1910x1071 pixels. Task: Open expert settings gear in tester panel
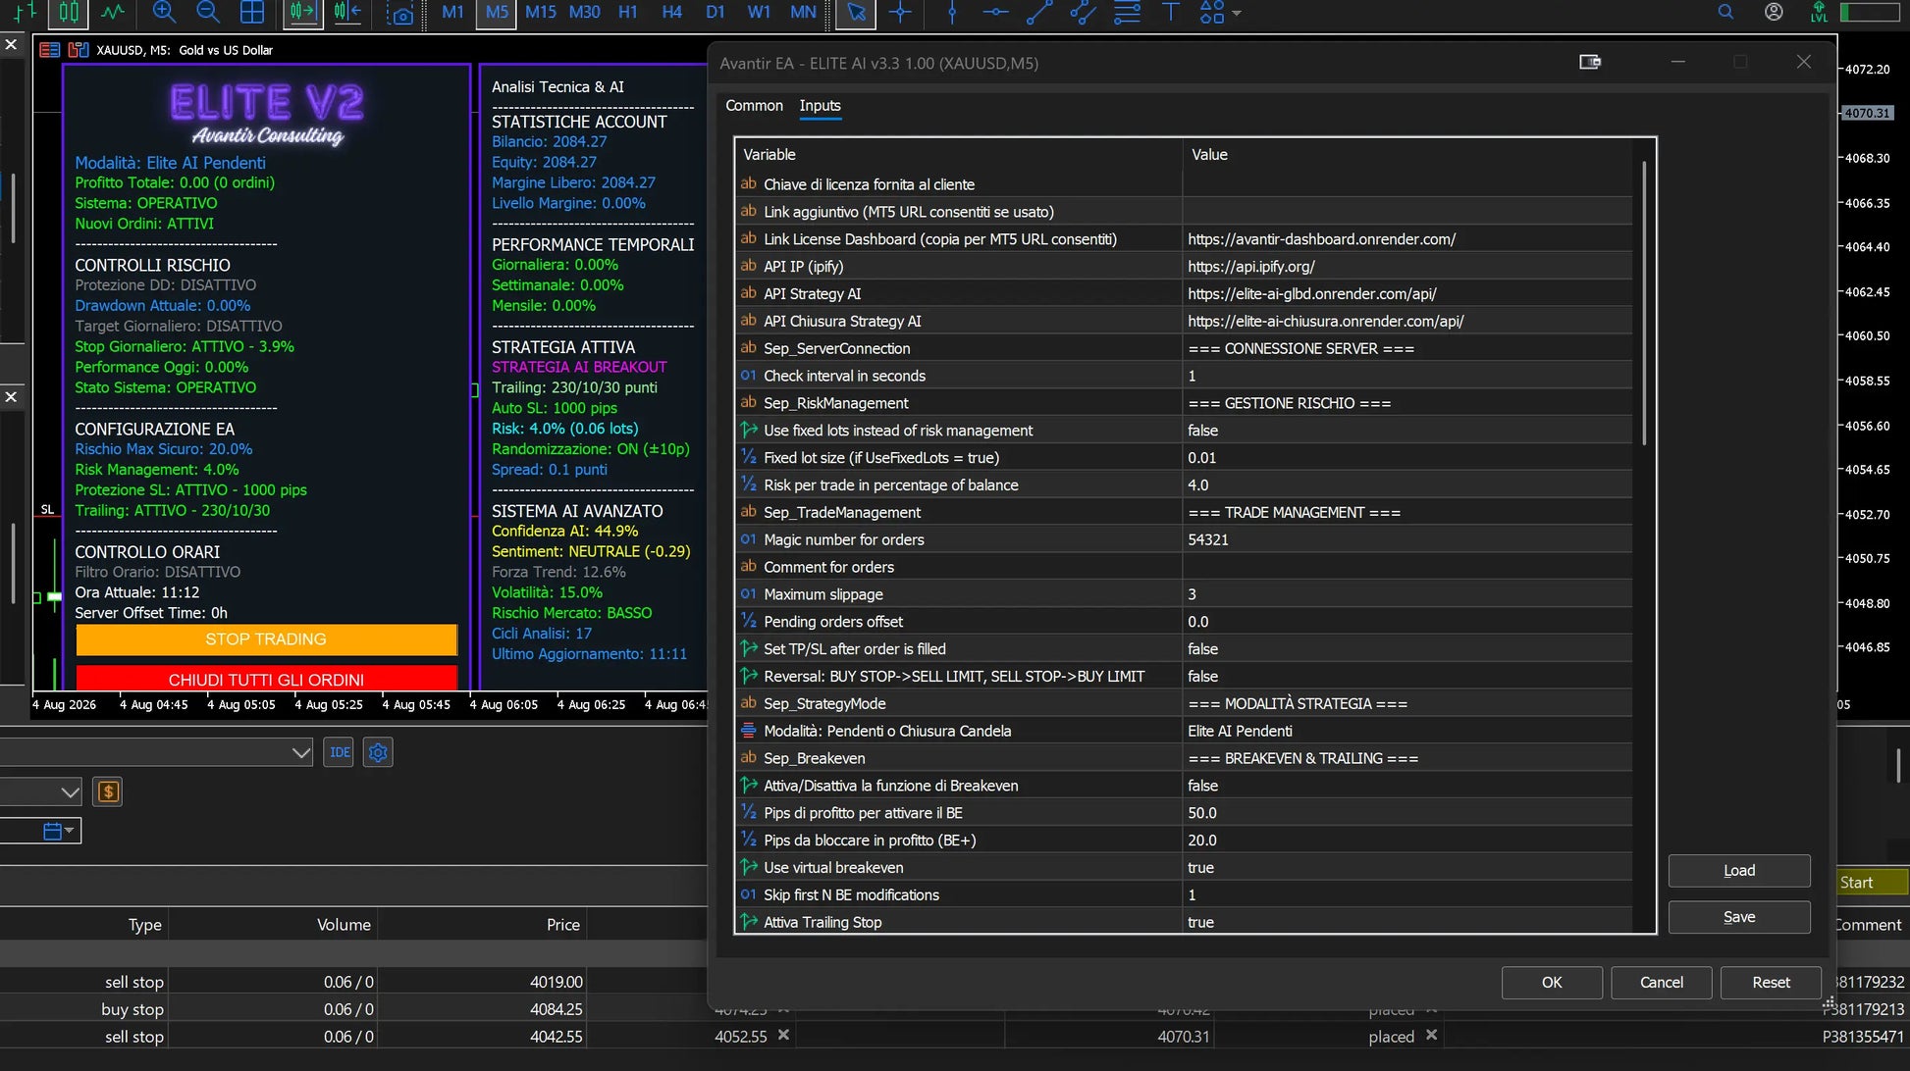coord(378,752)
